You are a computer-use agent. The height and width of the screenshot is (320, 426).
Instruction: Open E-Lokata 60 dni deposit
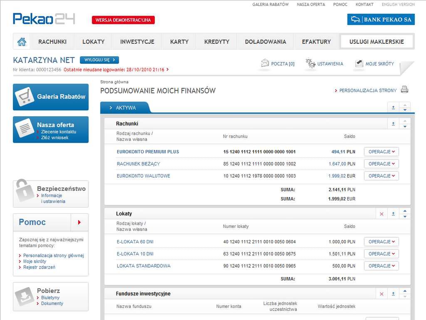coord(135,242)
